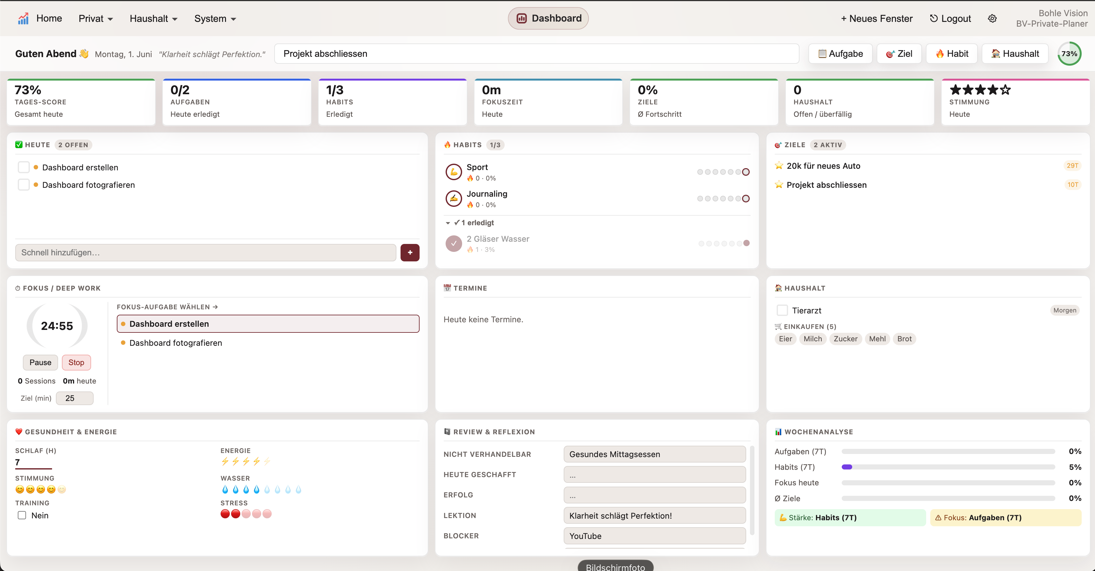
Task: Open the Haushalt dropdown menu
Action: tap(153, 18)
